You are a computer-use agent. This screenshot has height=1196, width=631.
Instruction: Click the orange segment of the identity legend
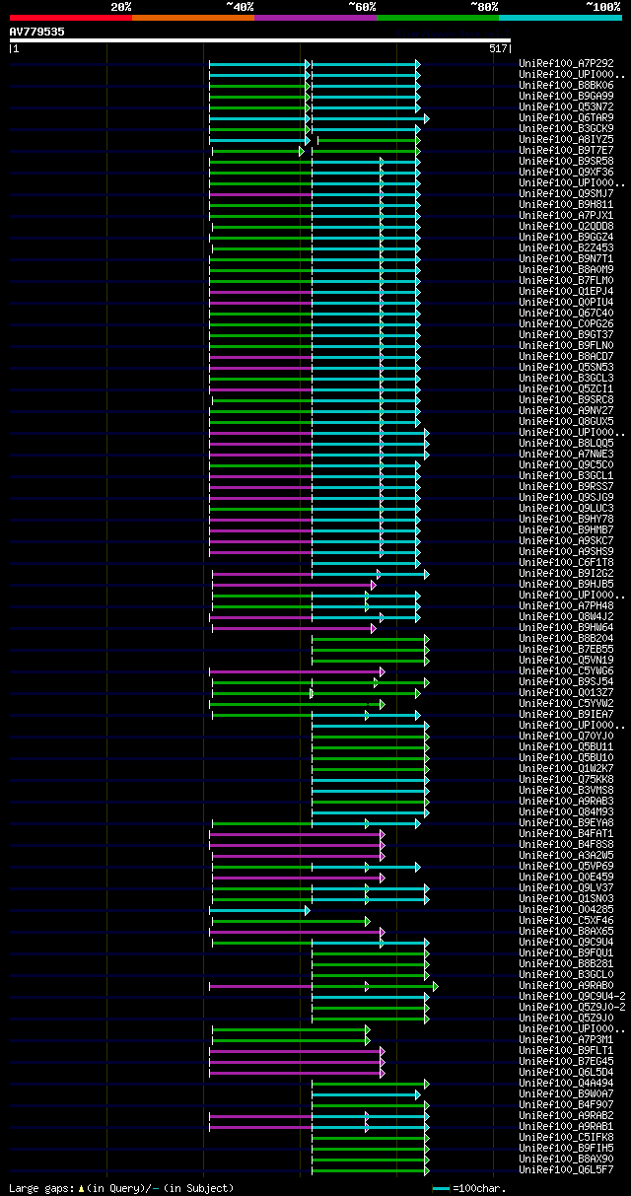coord(193,17)
